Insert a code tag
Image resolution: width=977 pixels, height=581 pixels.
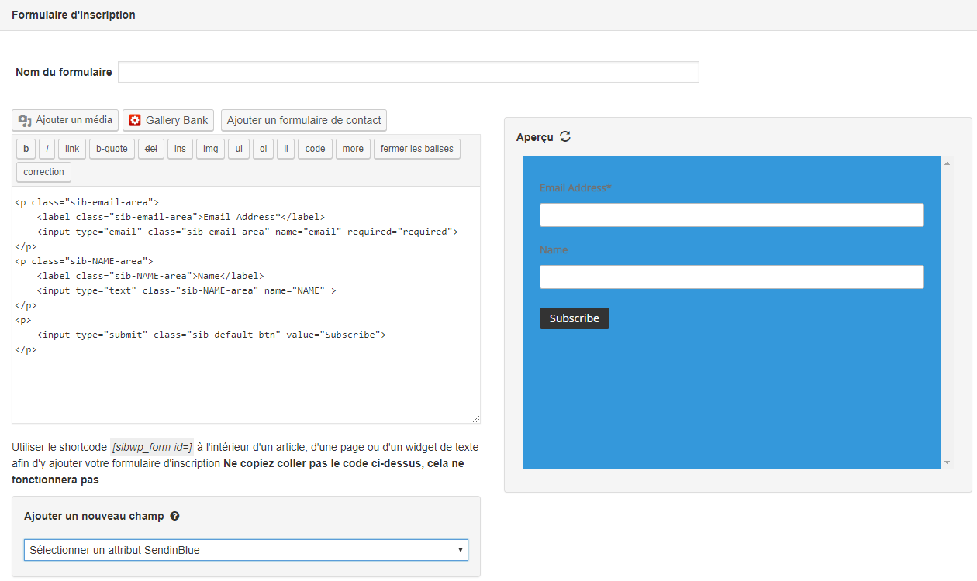click(x=315, y=149)
